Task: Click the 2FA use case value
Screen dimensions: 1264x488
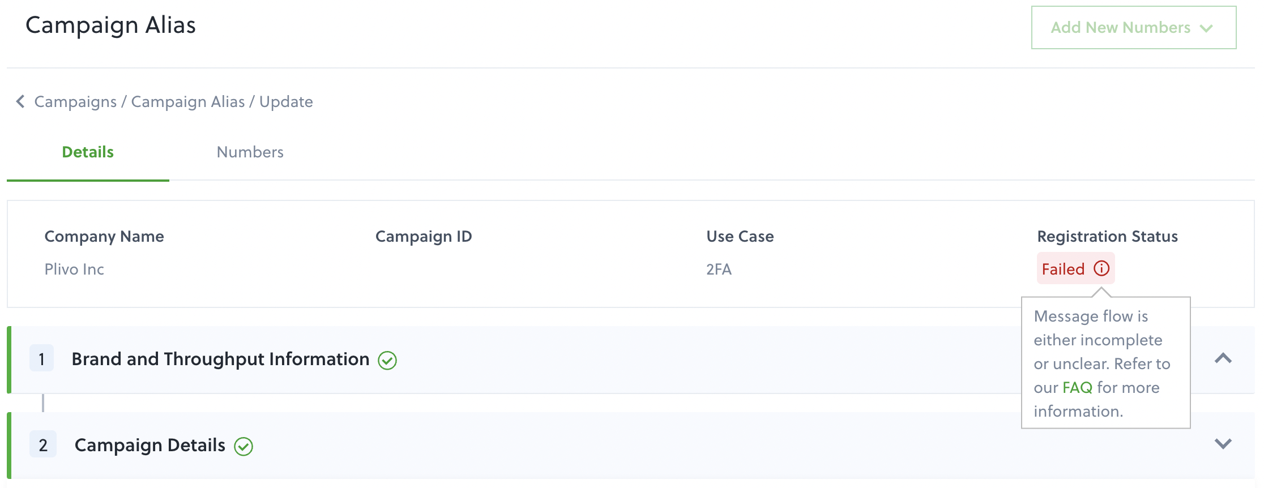Action: tap(719, 269)
